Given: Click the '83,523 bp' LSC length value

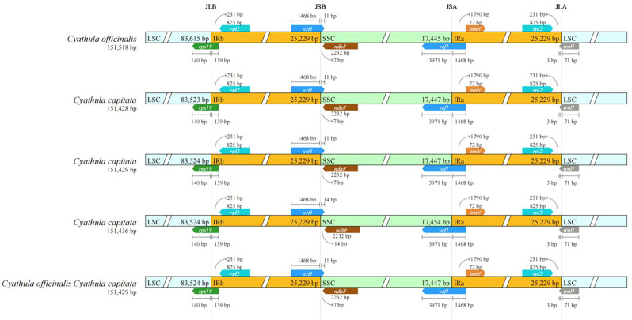Looking at the screenshot, I should (x=195, y=100).
